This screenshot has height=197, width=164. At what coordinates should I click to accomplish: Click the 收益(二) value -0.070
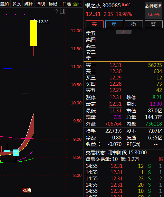coord(115,144)
